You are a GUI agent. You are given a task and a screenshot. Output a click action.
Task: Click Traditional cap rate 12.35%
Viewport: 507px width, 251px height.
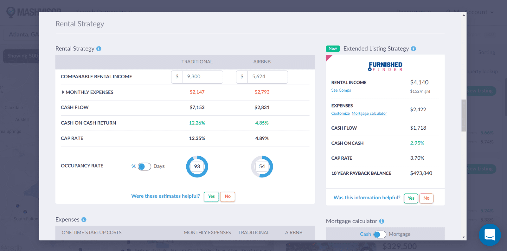[x=197, y=138]
